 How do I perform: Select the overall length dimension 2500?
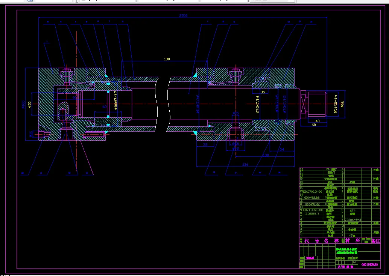[x=183, y=16]
